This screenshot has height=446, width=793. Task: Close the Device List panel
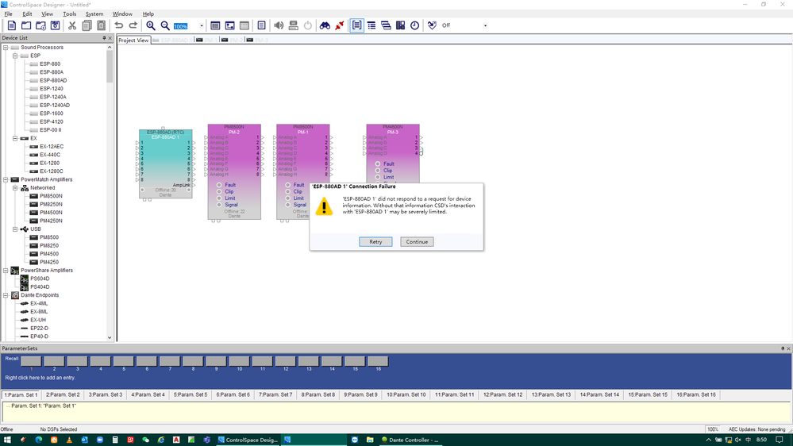(x=110, y=38)
